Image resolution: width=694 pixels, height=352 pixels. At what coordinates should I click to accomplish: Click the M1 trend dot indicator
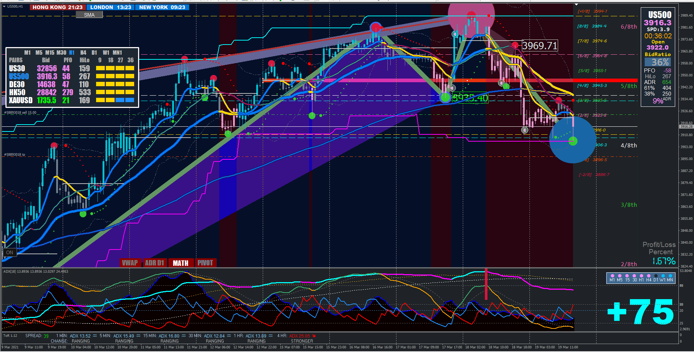[612, 276]
